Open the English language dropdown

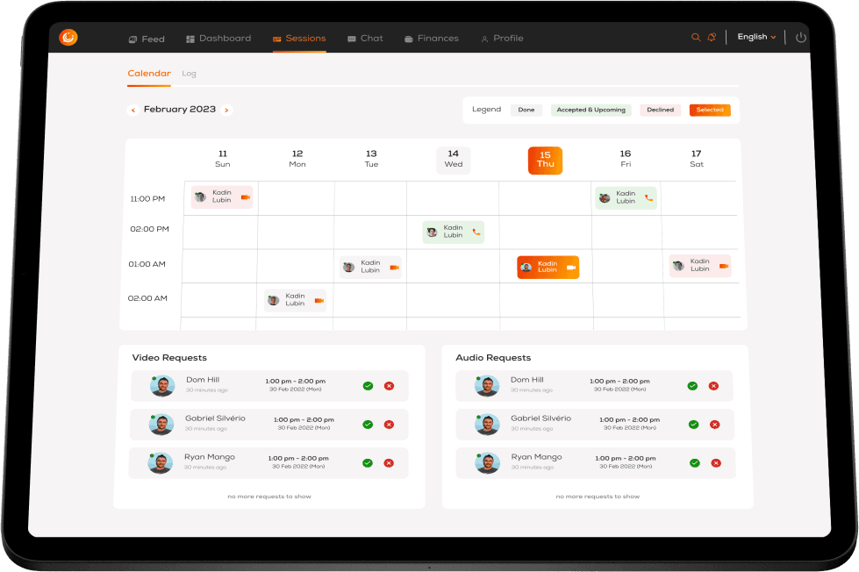pyautogui.click(x=756, y=37)
